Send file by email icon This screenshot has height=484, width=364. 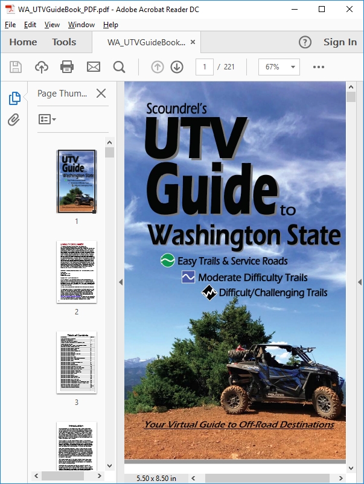point(93,66)
